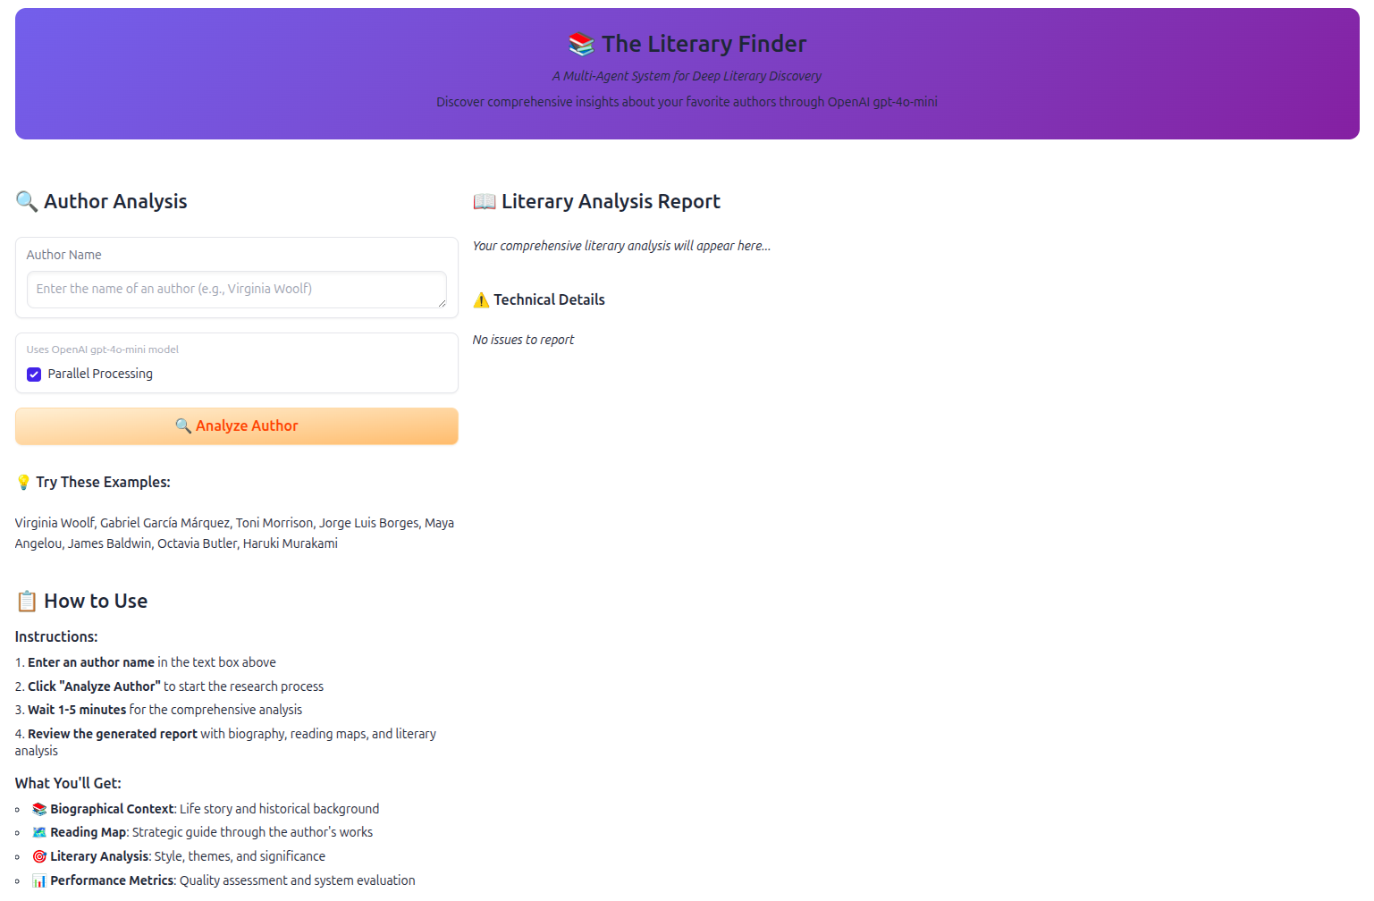Click the clipboard icon beside How to Use
1374x901 pixels.
click(26, 601)
